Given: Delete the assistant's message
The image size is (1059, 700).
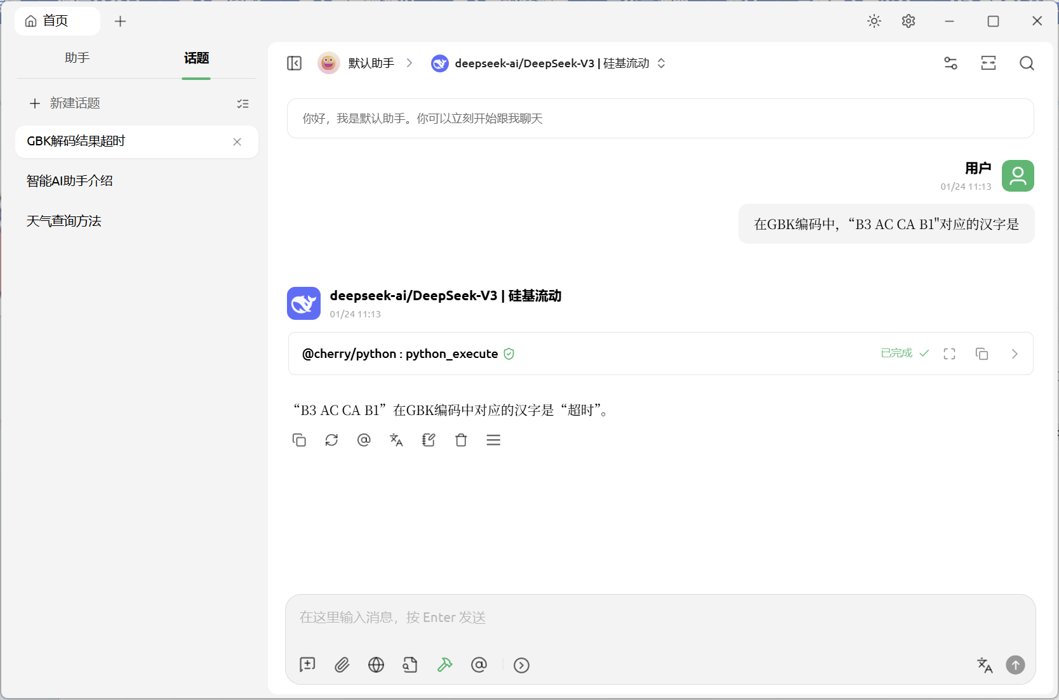Looking at the screenshot, I should [x=461, y=440].
